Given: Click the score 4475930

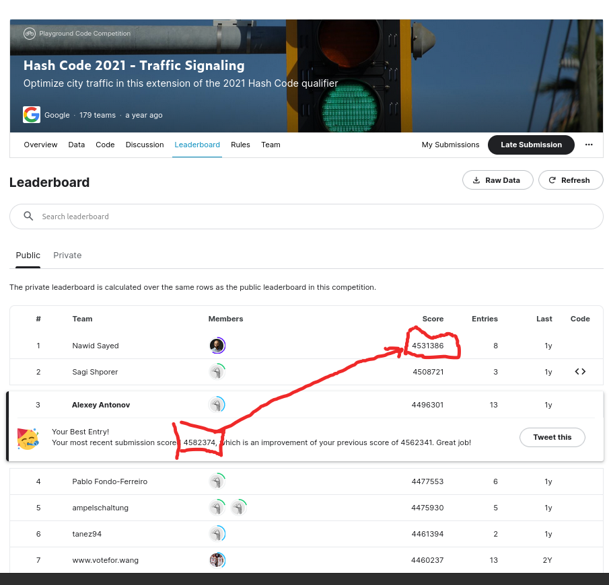Looking at the screenshot, I should pyautogui.click(x=427, y=508).
